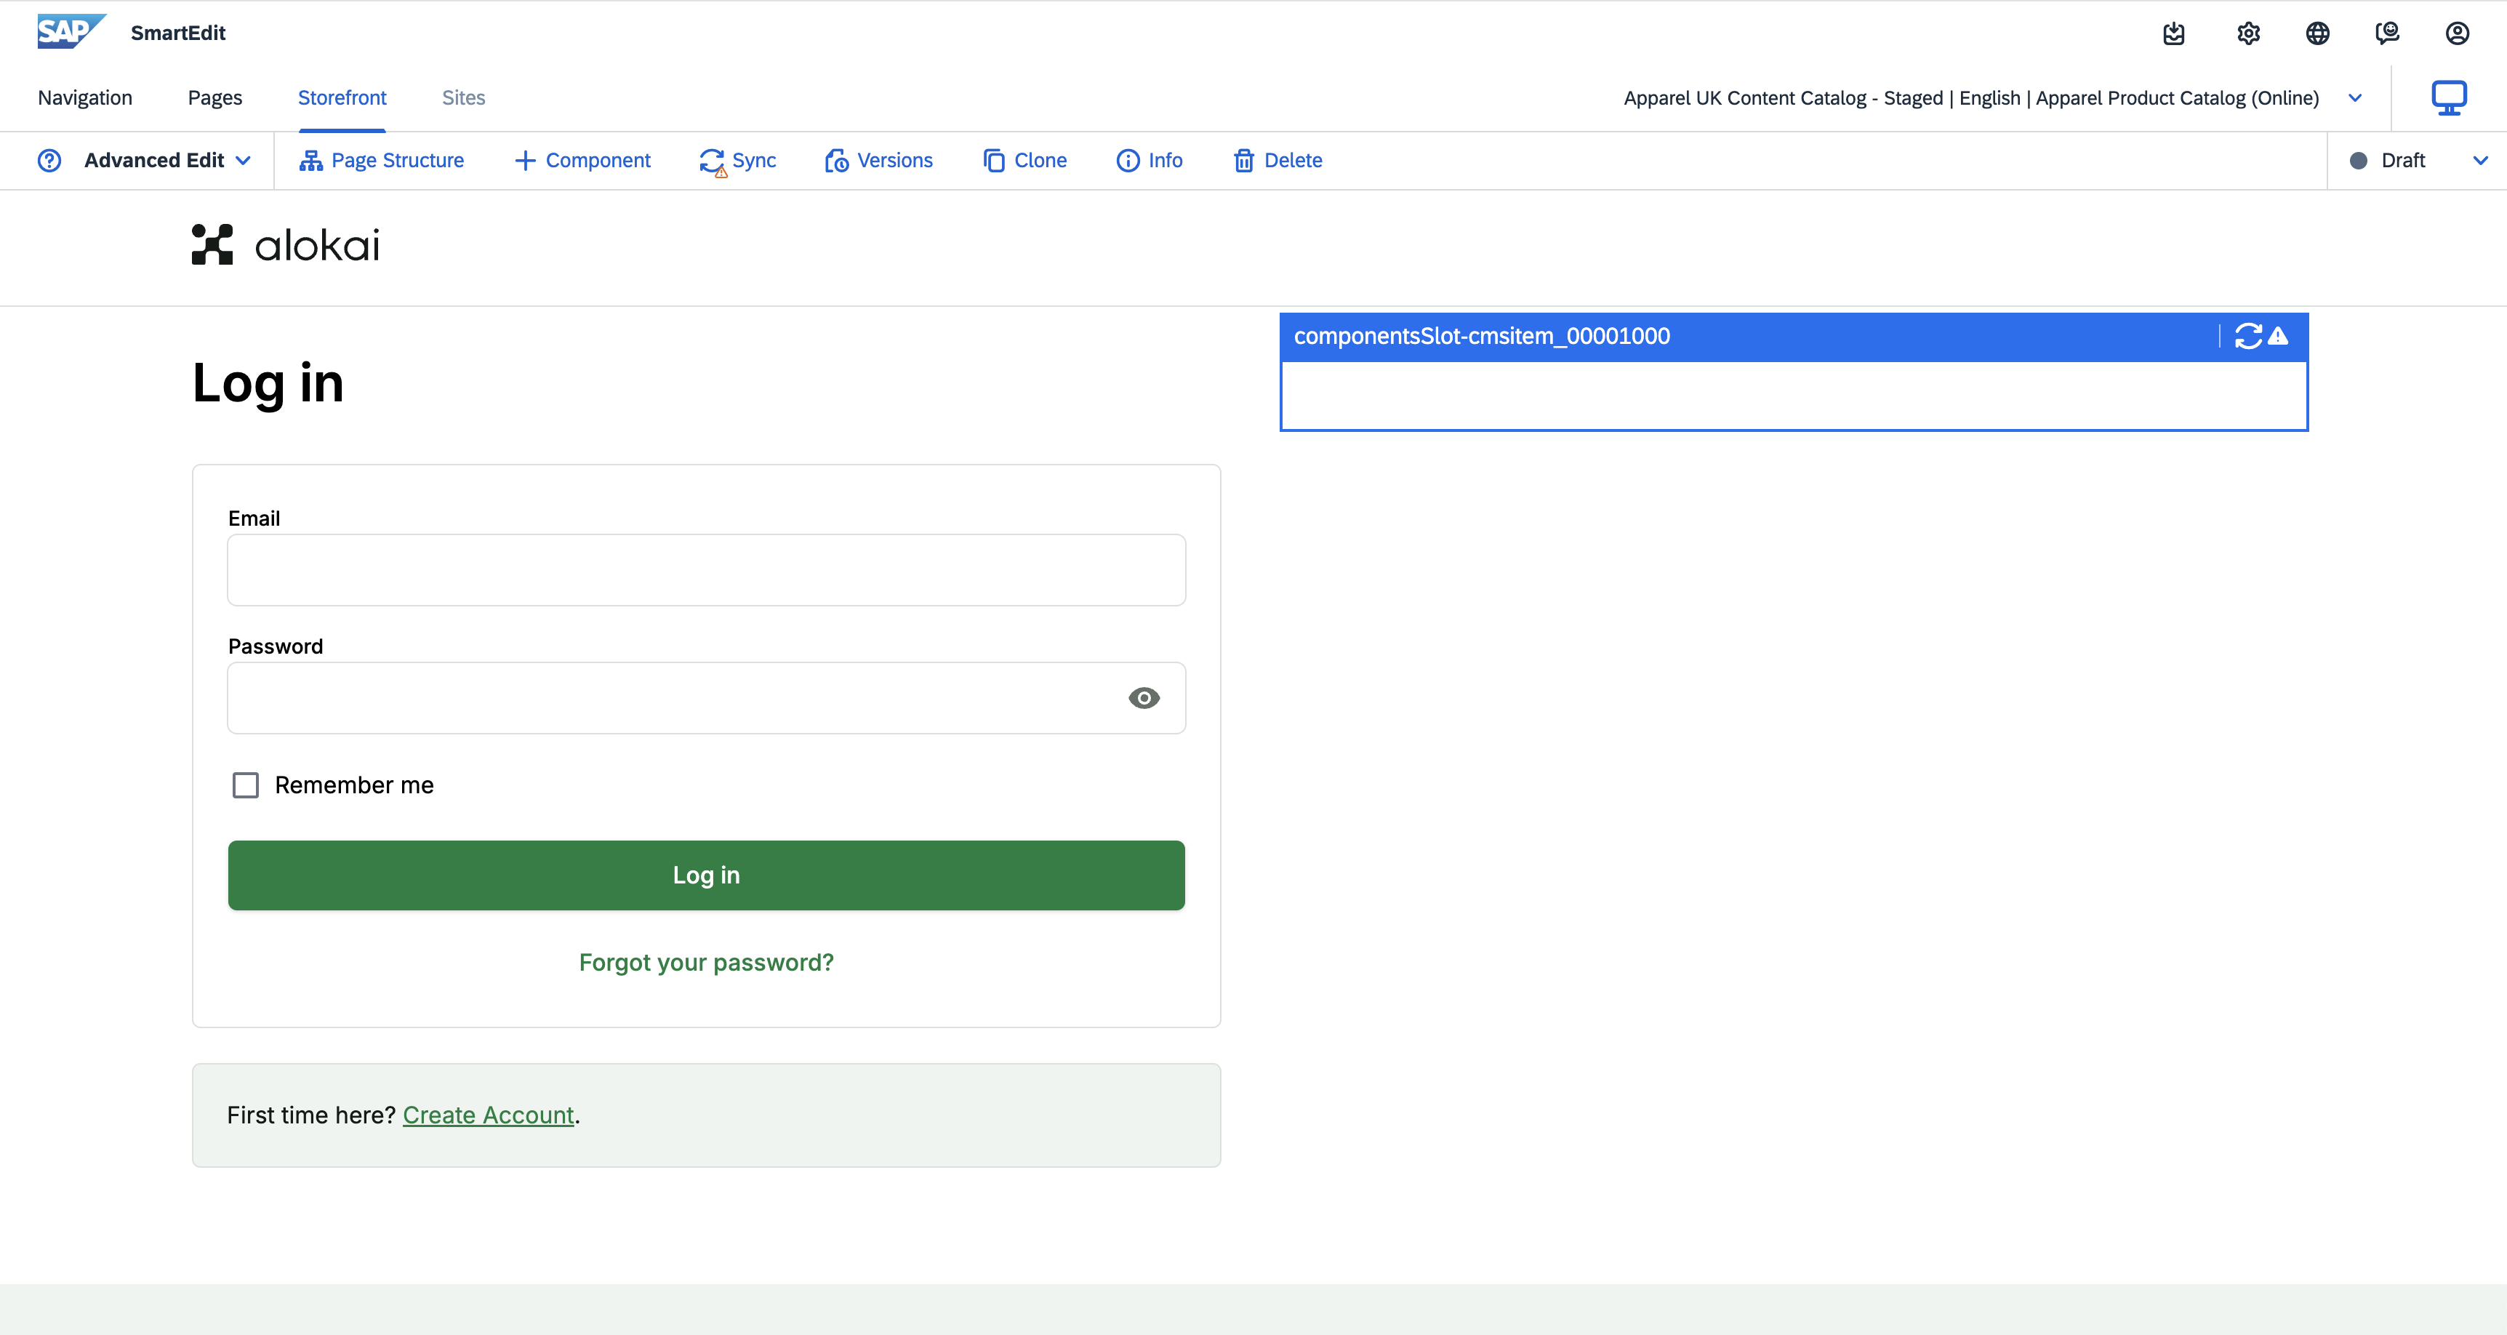2507x1335 pixels.
Task: Click the green Log in button
Action: [707, 875]
